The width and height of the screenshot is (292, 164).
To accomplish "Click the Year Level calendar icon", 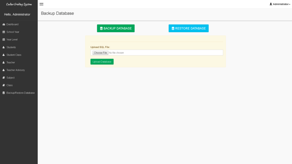I will pyautogui.click(x=3, y=39).
